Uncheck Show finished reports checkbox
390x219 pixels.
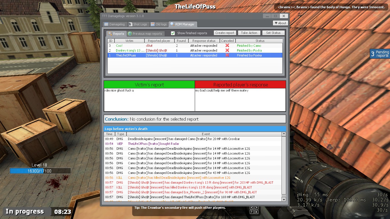point(173,33)
